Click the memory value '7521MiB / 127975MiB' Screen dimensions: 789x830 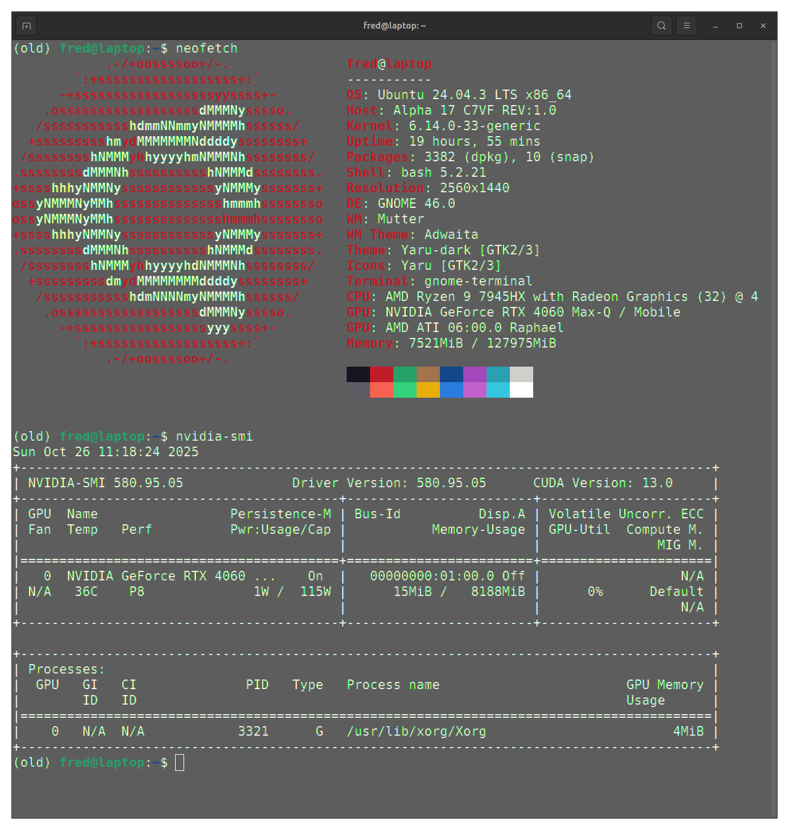pos(482,343)
